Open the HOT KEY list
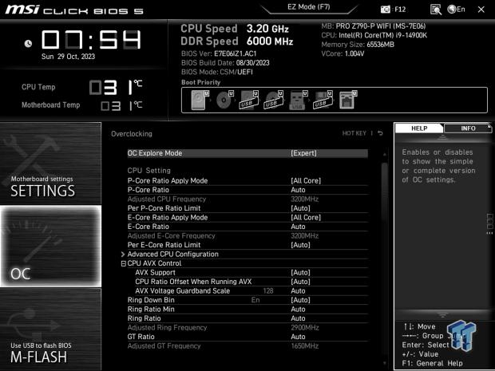 (354, 133)
